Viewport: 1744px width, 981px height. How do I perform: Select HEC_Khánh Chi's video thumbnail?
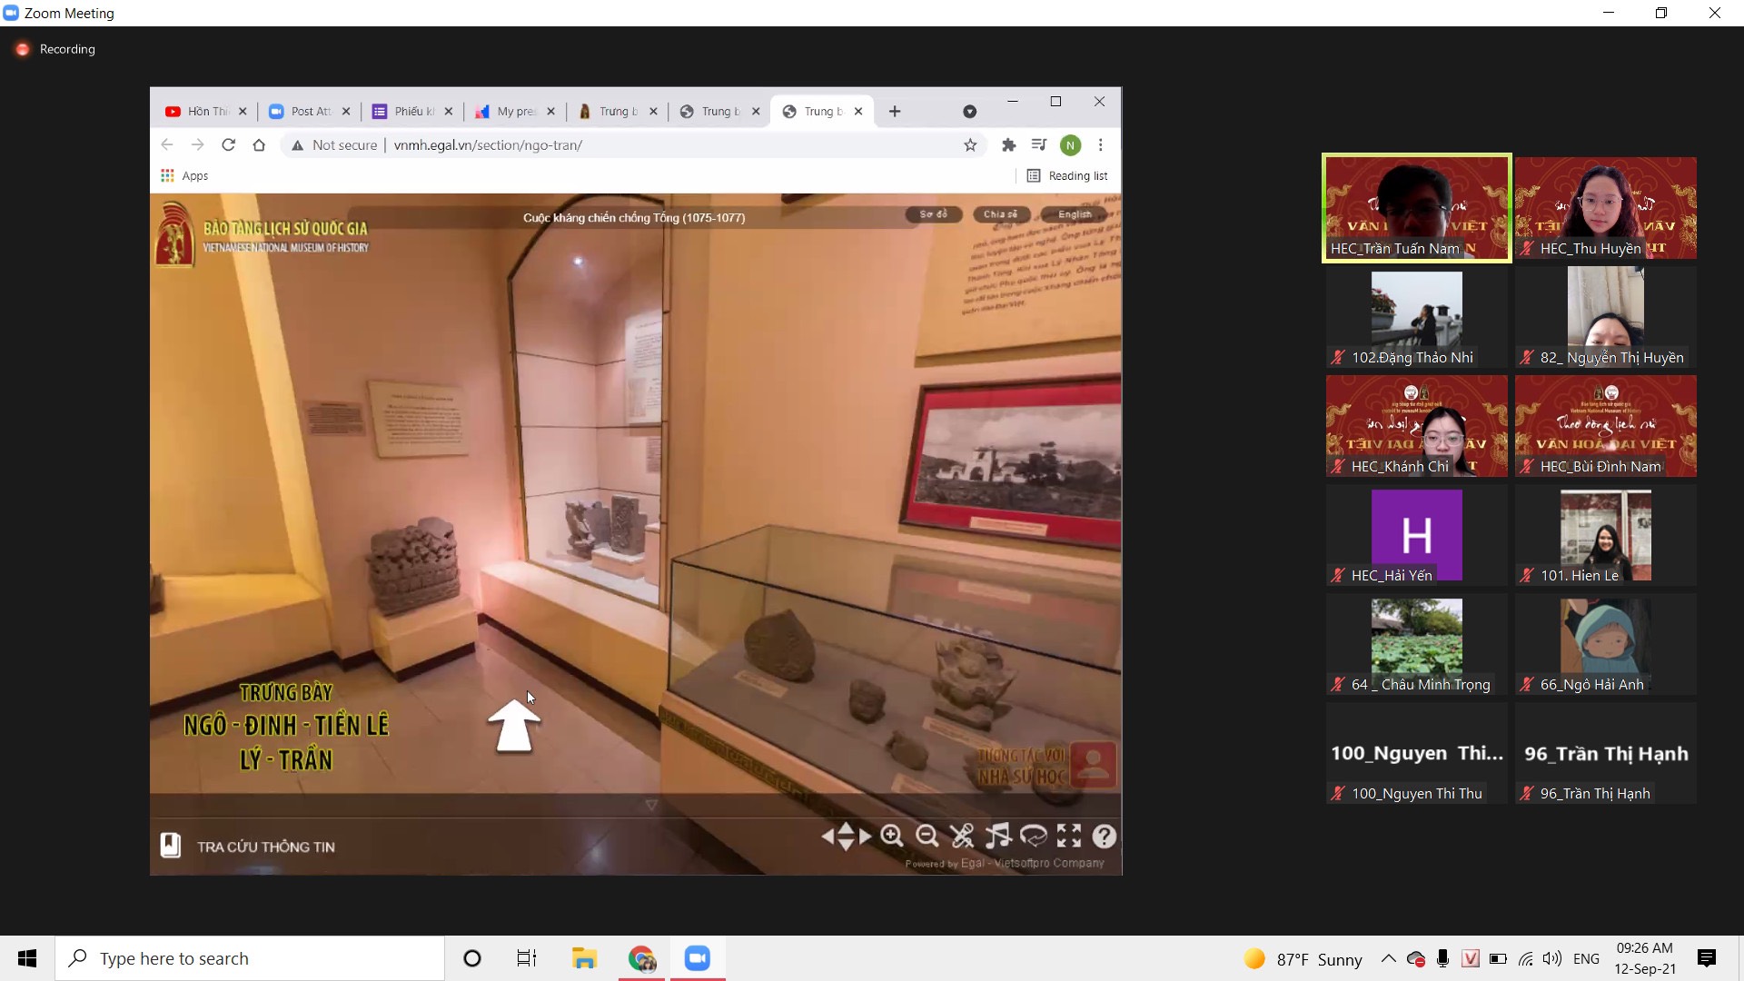coord(1416,426)
